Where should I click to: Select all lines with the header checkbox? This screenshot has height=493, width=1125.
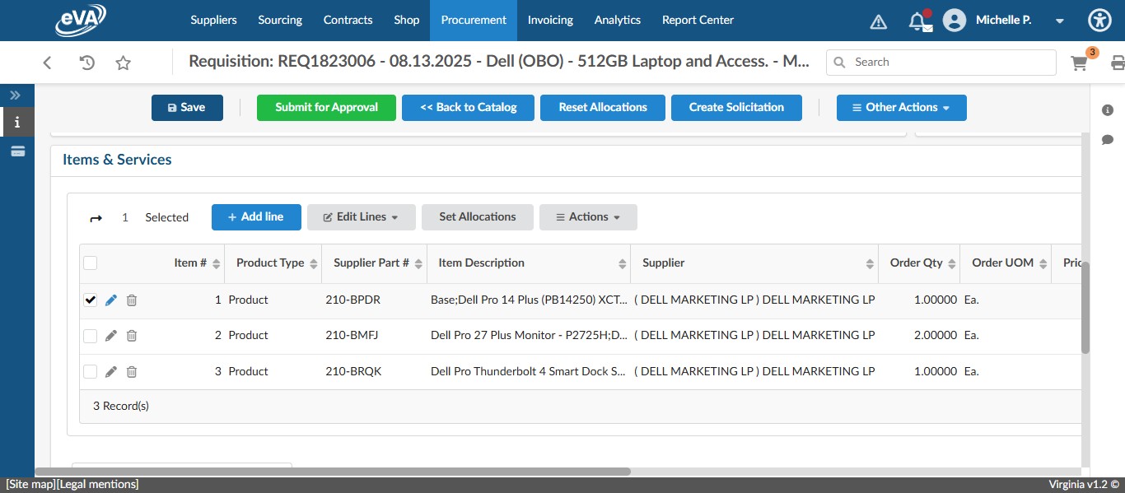pos(90,262)
